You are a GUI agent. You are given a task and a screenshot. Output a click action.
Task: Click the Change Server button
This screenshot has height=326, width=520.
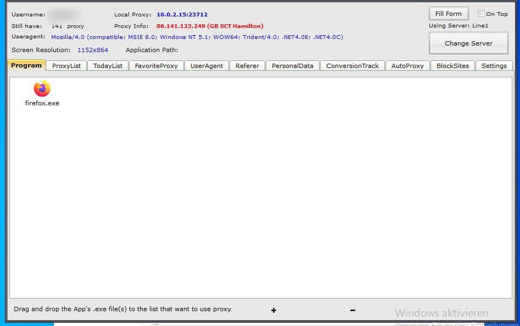(x=468, y=43)
